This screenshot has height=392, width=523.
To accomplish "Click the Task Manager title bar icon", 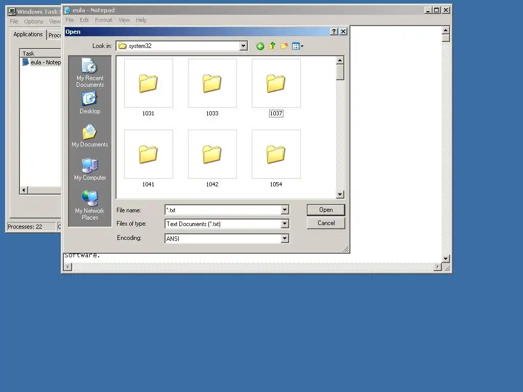I will tap(12, 12).
